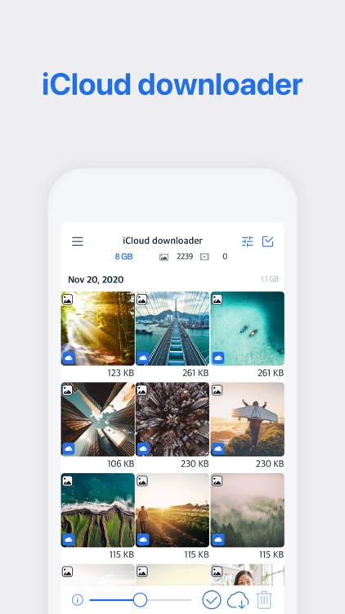The height and width of the screenshot is (614, 345).
Task: Tap the cloud download icon
Action: coord(238,600)
